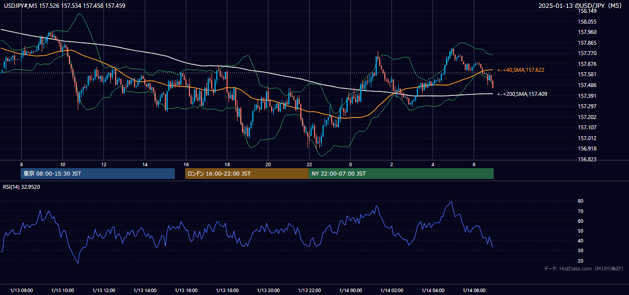Image resolution: width=629 pixels, height=295 pixels.
Task: Click the 157.012 price axis label
Action: pos(587,138)
